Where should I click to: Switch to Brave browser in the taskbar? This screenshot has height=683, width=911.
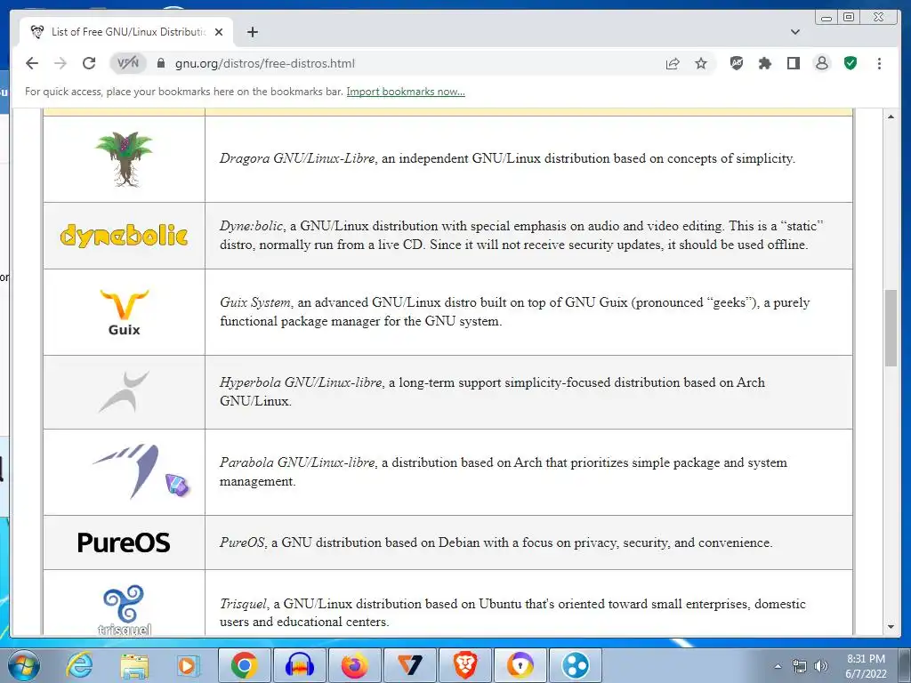click(x=464, y=665)
